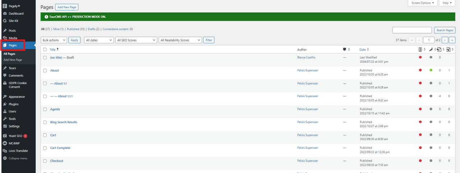Image resolution: width=460 pixels, height=173 pixels.
Task: Click the outgoing internal links column icon
Action: click(x=439, y=49)
